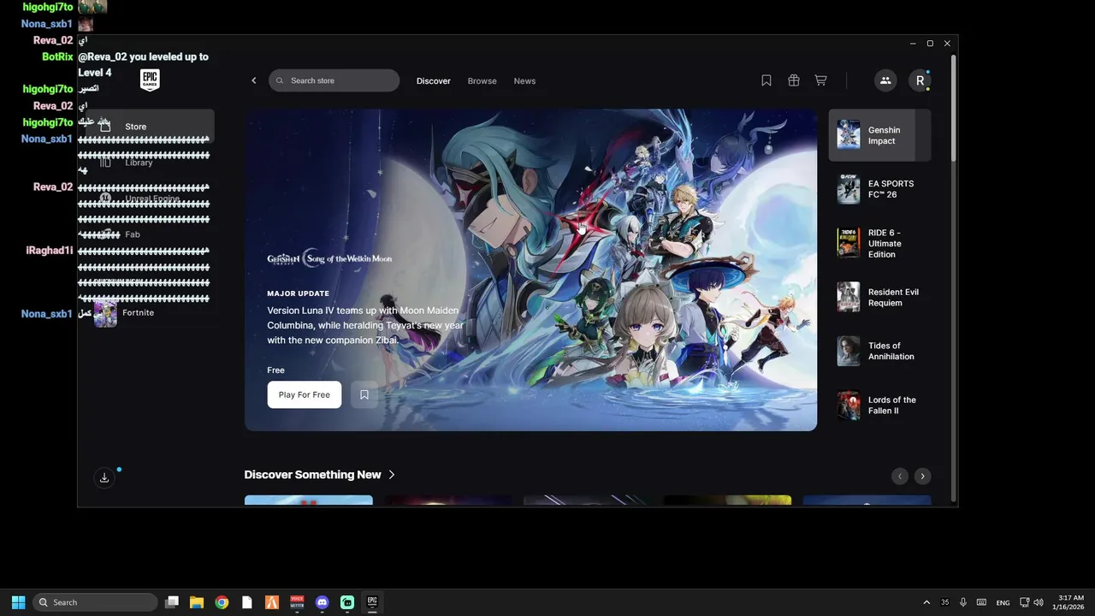
Task: Click the Windows taskbar Search box
Action: (95, 602)
